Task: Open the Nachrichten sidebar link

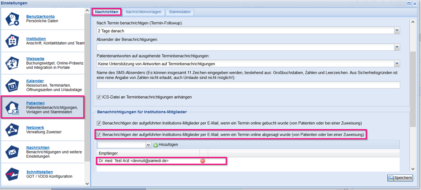Action: (x=38, y=148)
